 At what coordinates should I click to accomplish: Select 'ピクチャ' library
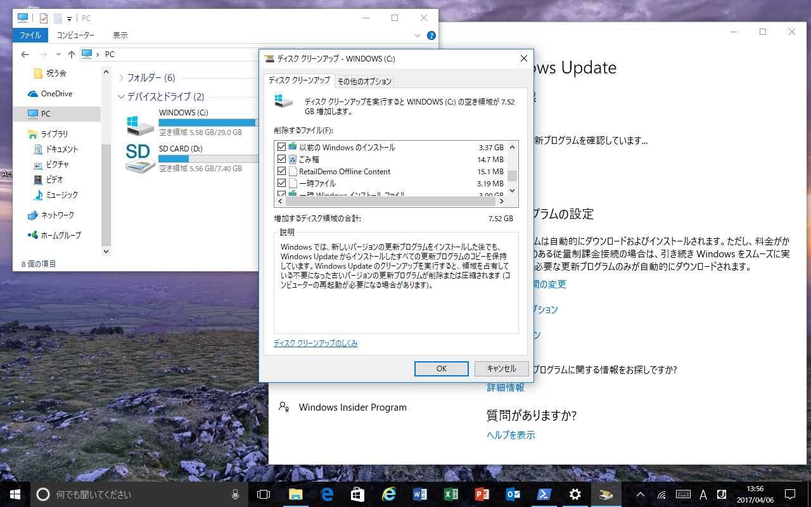pyautogui.click(x=57, y=165)
